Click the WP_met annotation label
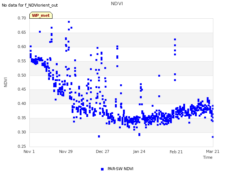This screenshot has height=176, width=235. click(41, 15)
